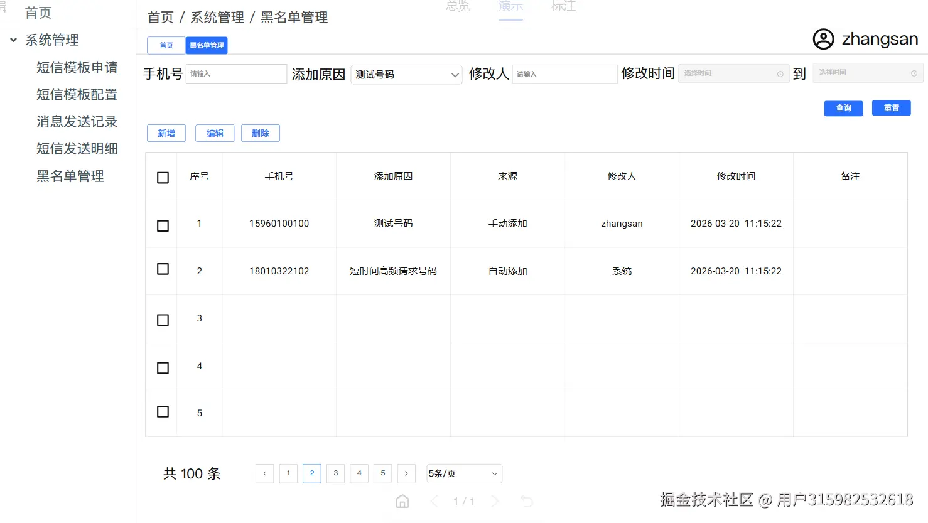
Task: Toggle the select-all checkbox in table header
Action: pos(162,177)
